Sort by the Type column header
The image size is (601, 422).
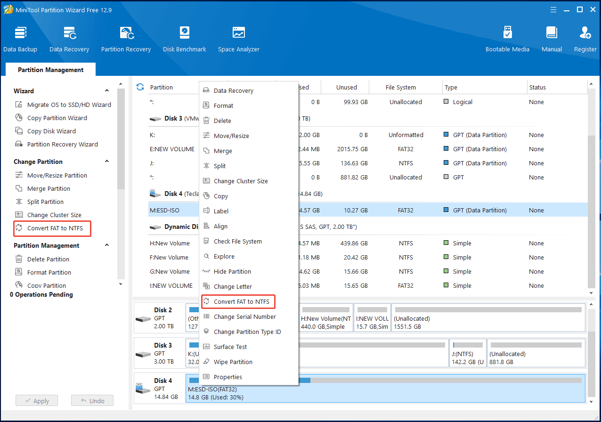tap(485, 87)
